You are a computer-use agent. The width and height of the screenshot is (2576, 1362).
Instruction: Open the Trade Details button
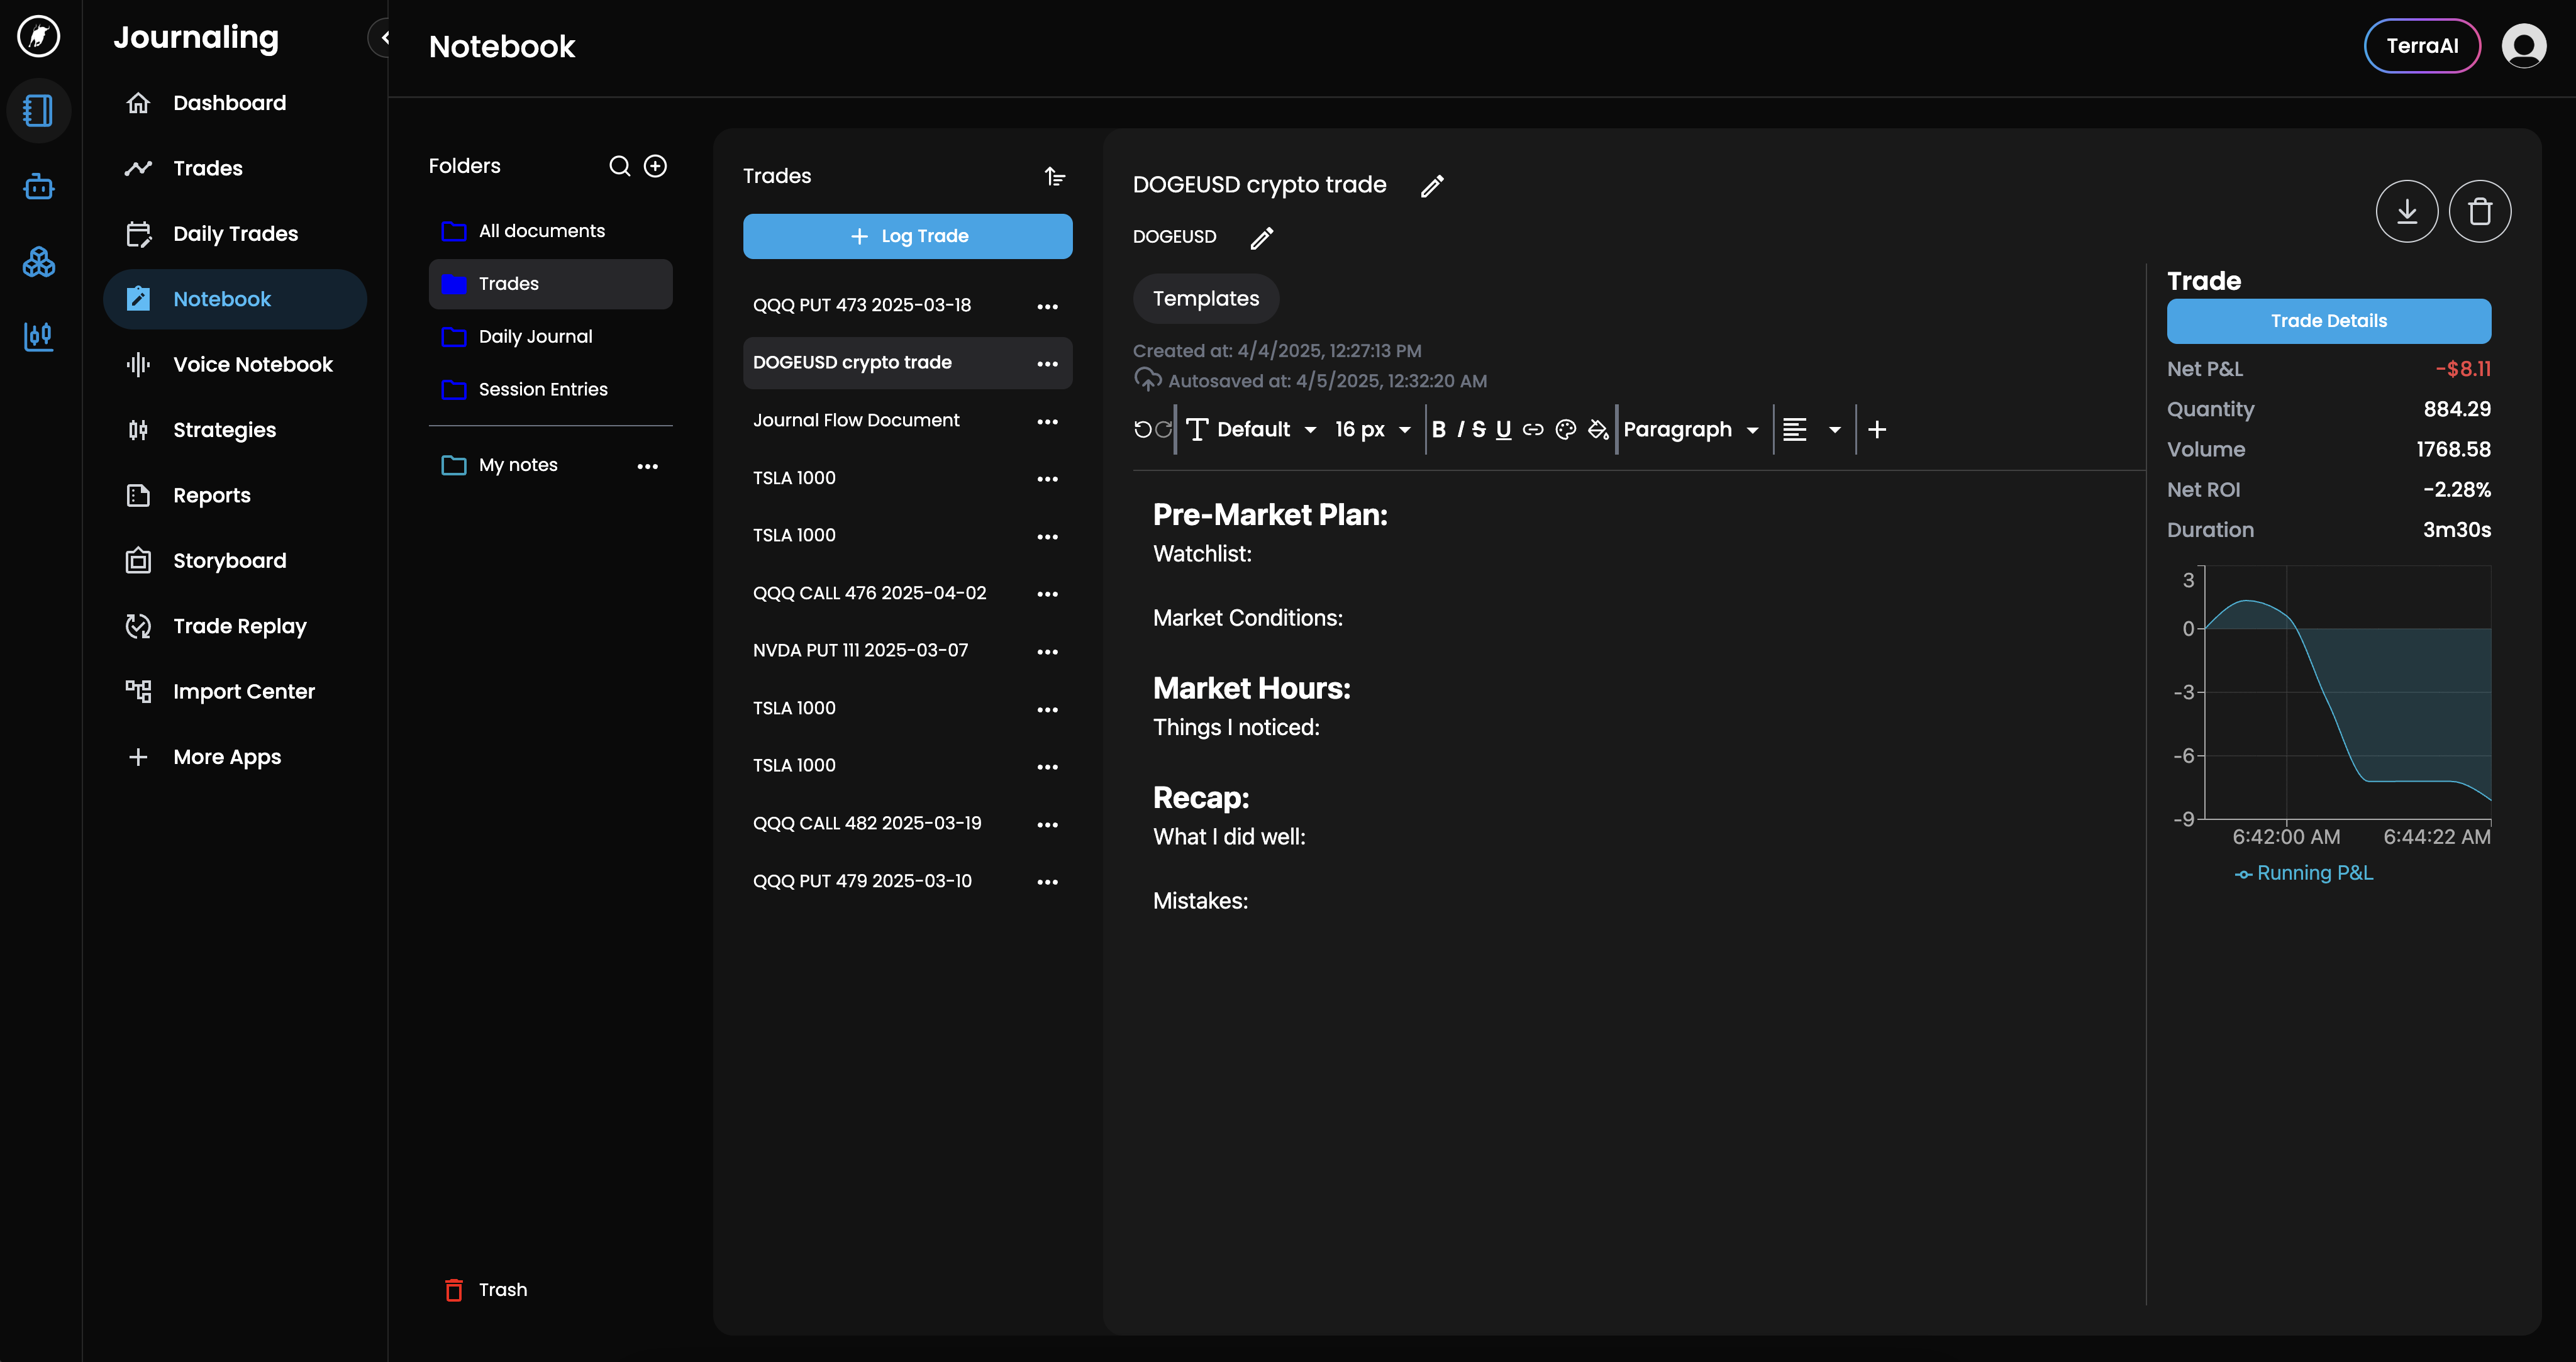(2328, 321)
